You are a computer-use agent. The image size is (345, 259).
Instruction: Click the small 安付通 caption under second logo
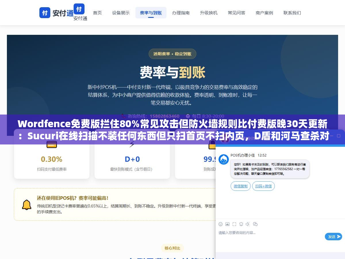[x=80, y=18]
